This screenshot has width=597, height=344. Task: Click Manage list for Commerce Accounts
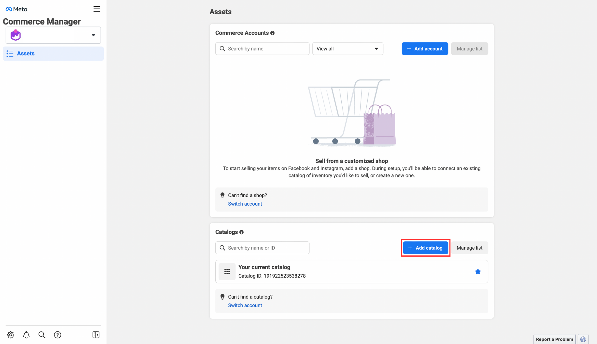(470, 49)
